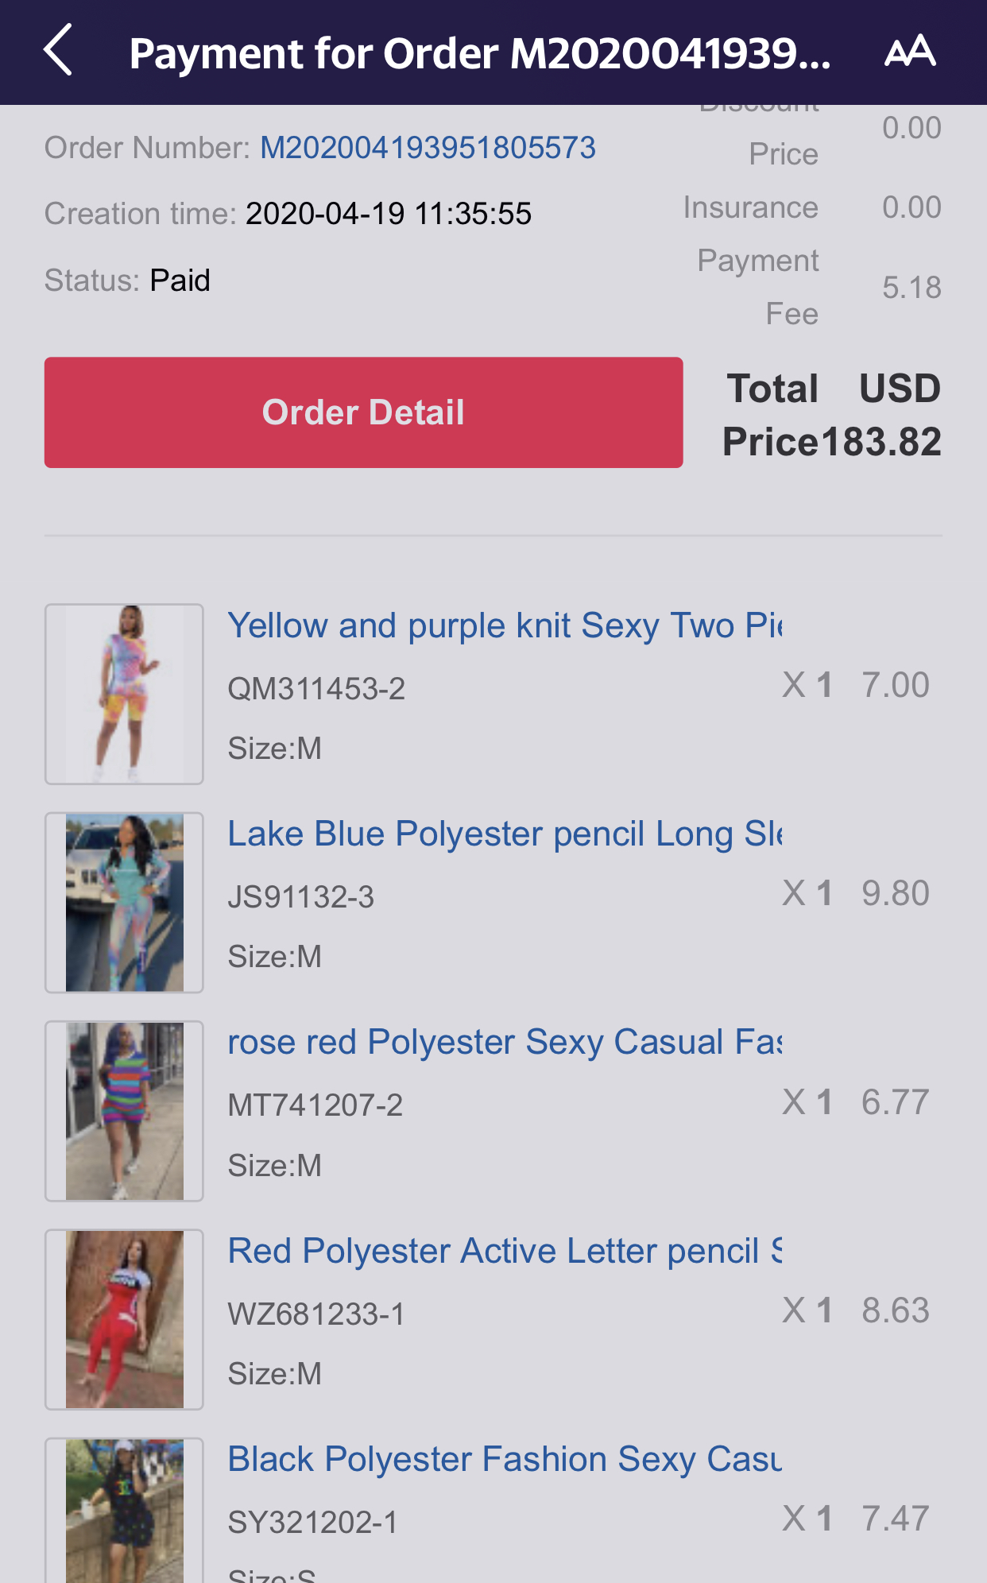Select the SKU code QM311453-2
The width and height of the screenshot is (987, 1583).
pyautogui.click(x=316, y=689)
